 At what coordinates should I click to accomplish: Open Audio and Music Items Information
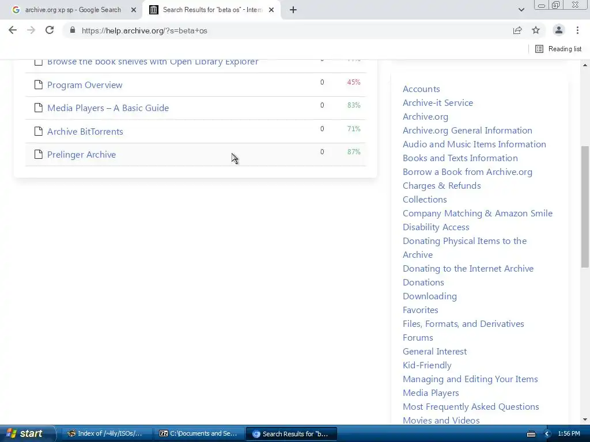coord(474,144)
